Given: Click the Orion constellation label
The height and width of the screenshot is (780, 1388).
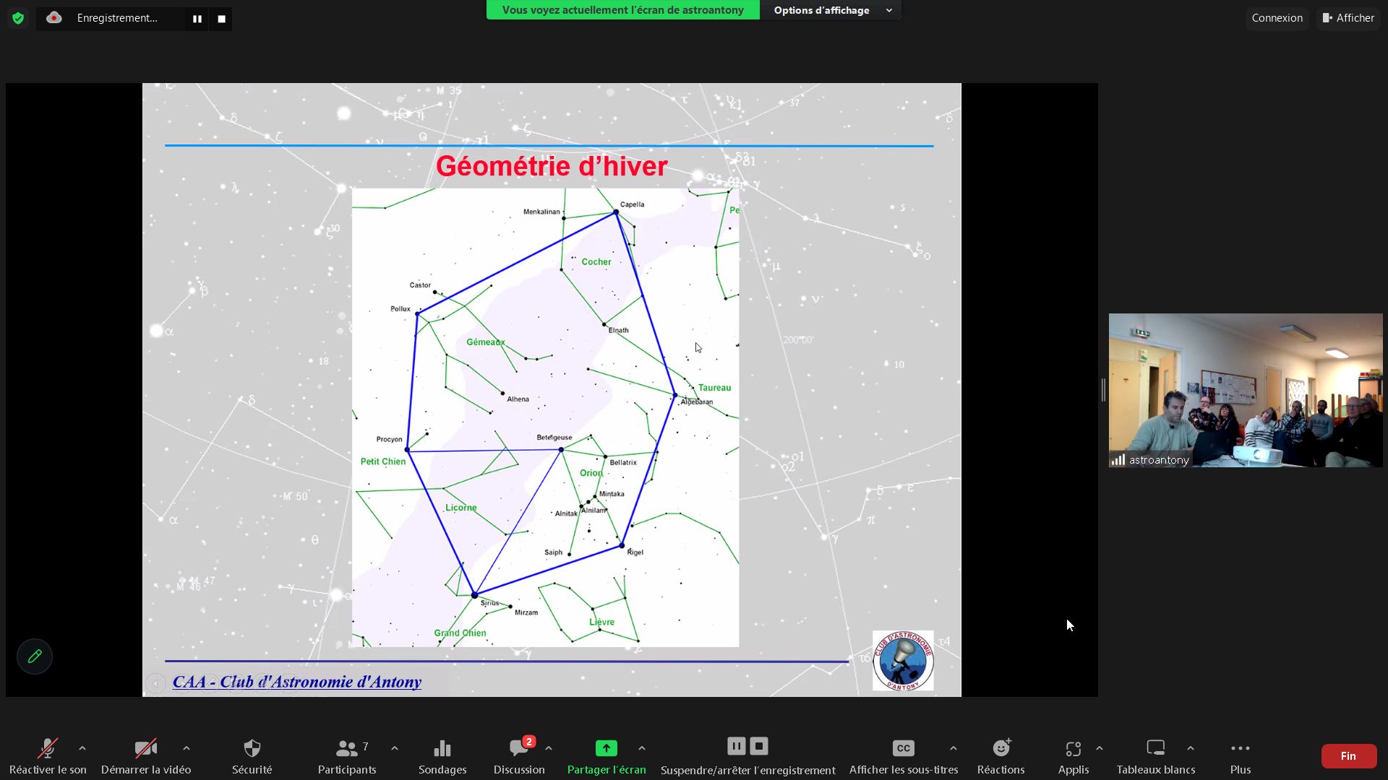Looking at the screenshot, I should pyautogui.click(x=591, y=473).
